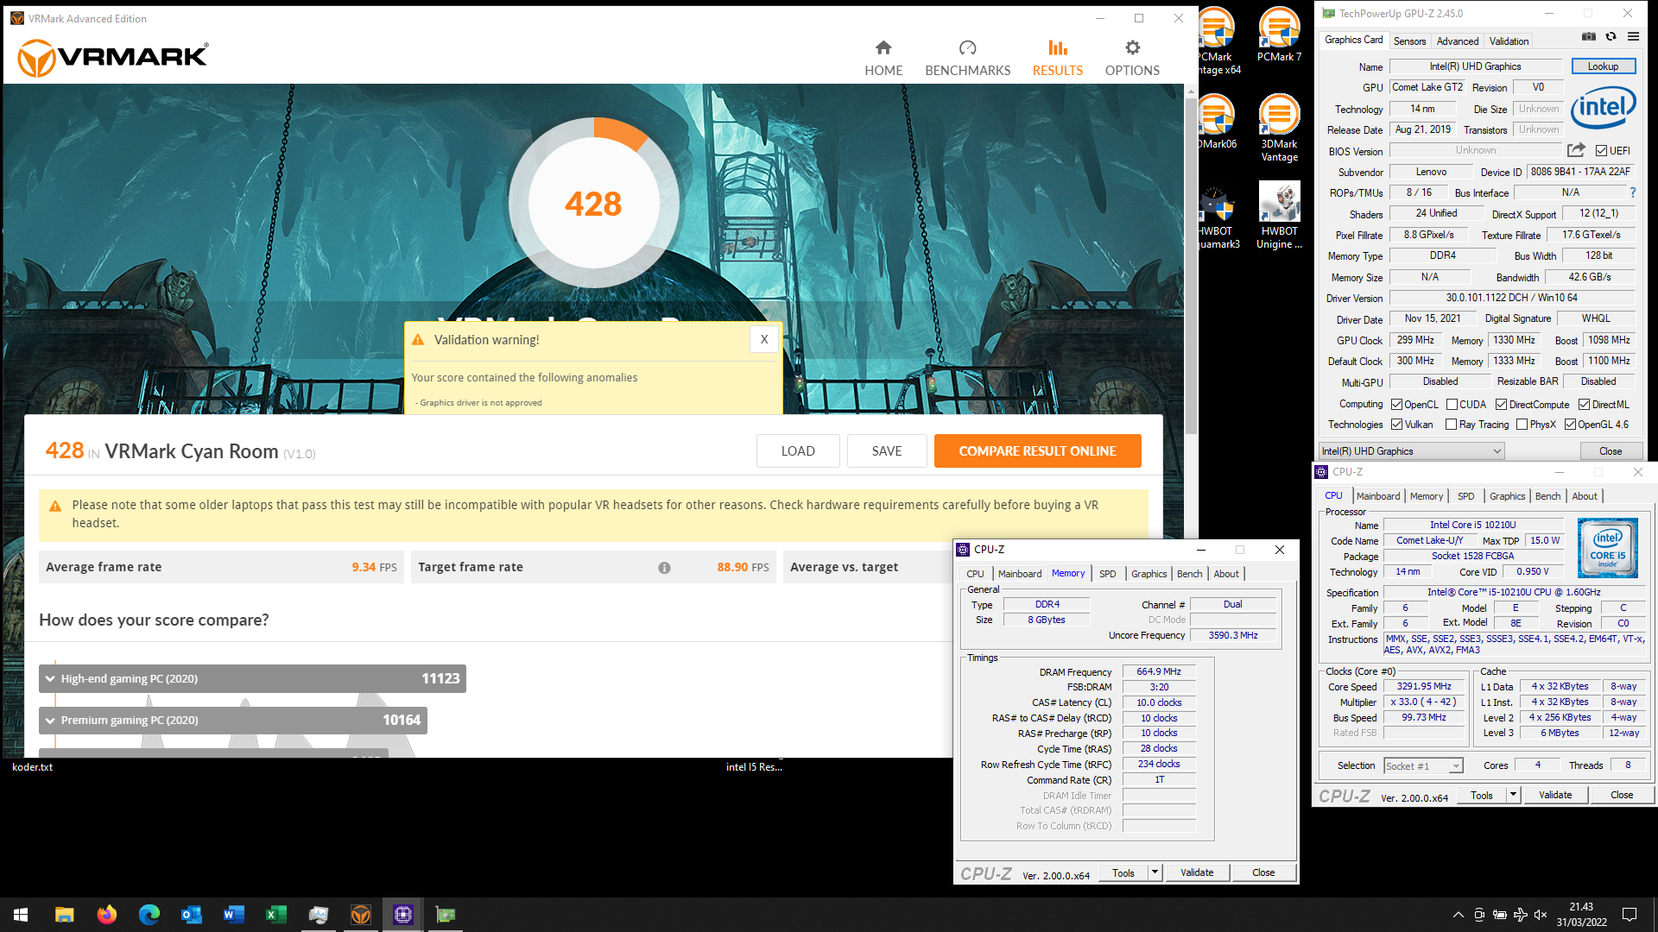
Task: Toggle Ray Tracing checkbox in GPU-Z
Action: tap(1451, 425)
